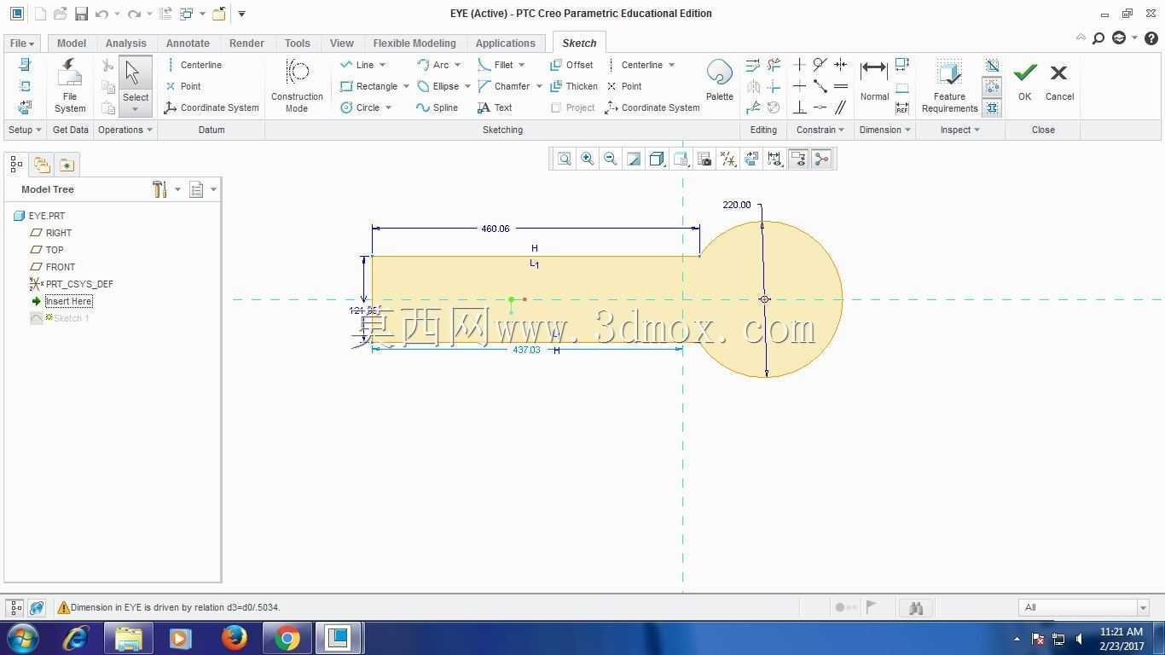Viewport: 1165px width, 655px height.
Task: Expand the Constrain group dropdown
Action: point(820,130)
